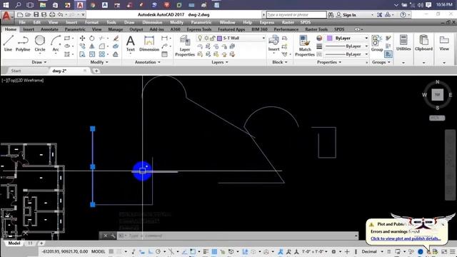Image resolution: width=457 pixels, height=257 pixels.
Task: Click the Stretch tool icon
Action: (x=83, y=54)
